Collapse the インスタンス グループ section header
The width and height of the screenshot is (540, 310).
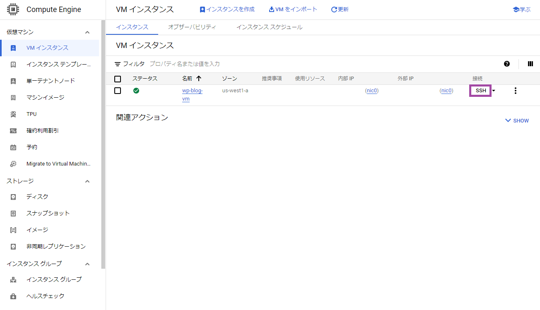coord(87,264)
